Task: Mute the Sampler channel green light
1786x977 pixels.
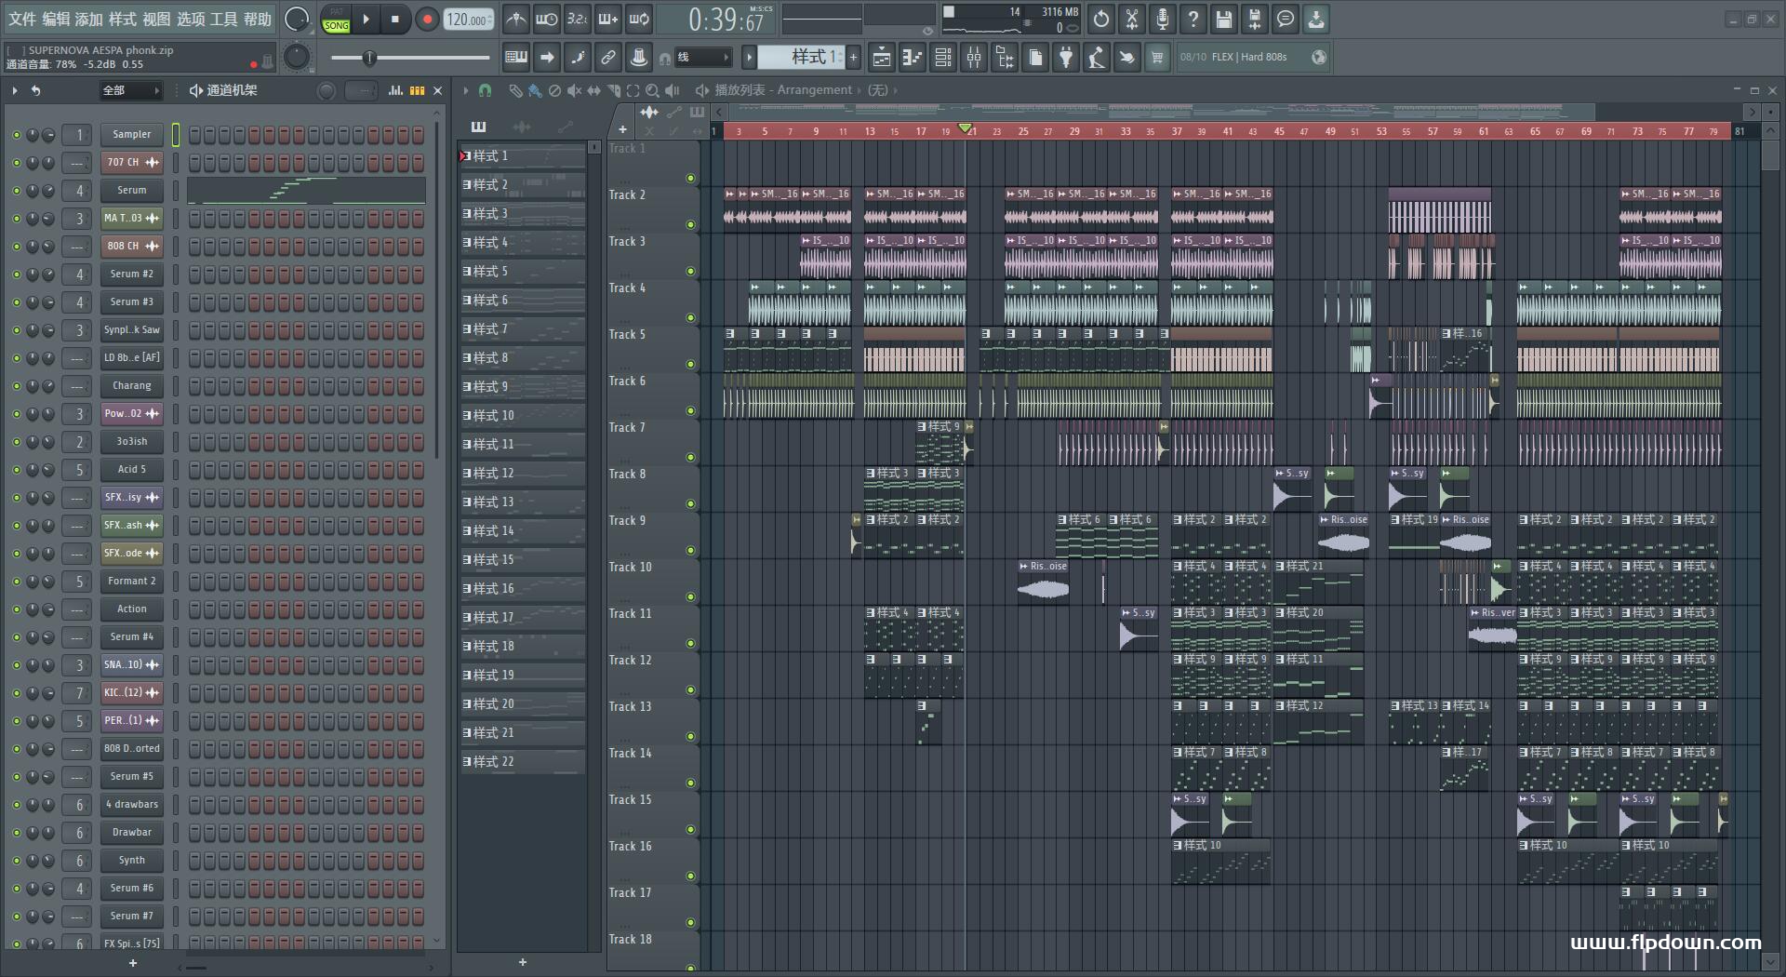Action: tap(16, 135)
